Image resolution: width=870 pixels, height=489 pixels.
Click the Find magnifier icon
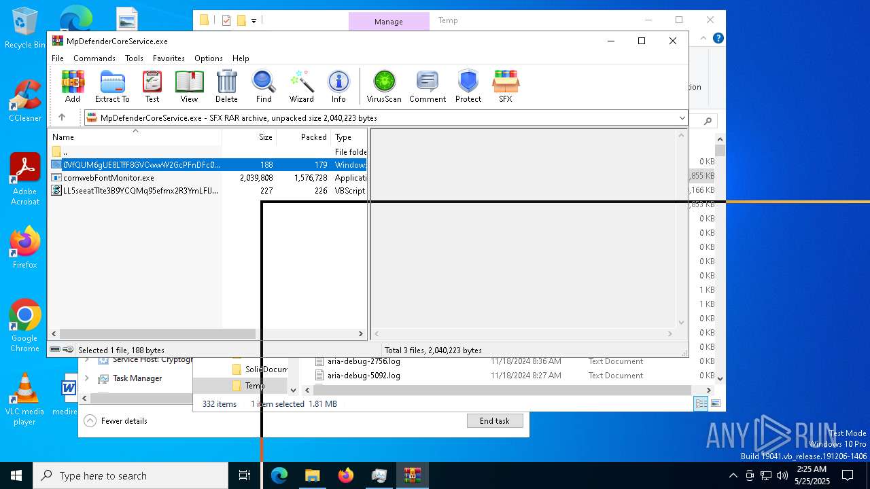(264, 86)
